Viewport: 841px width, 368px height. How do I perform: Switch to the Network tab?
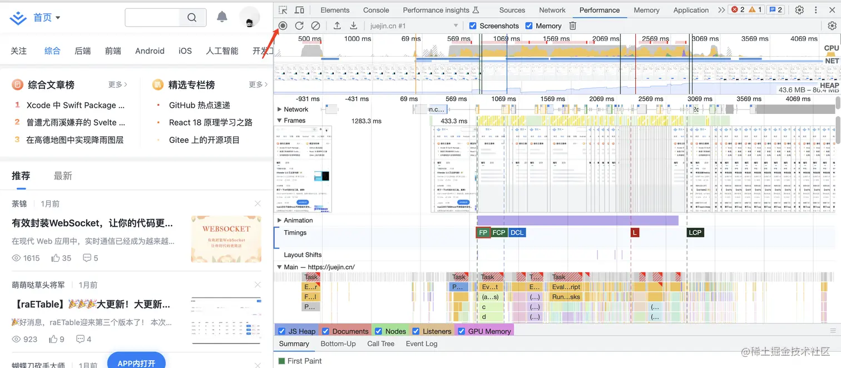point(552,10)
